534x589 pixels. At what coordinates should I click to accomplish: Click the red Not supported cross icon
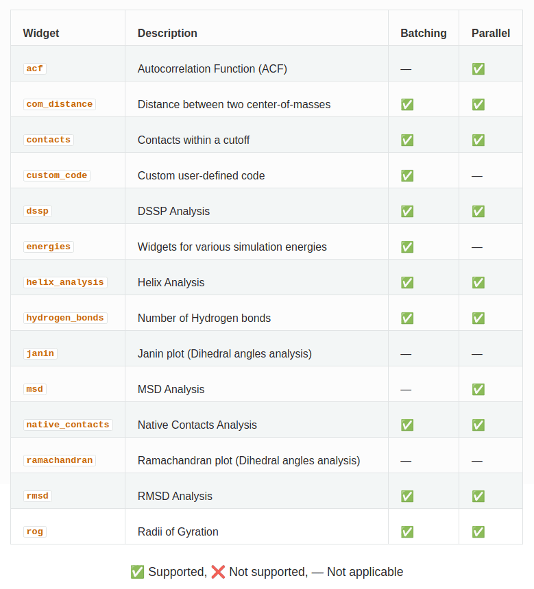point(218,572)
